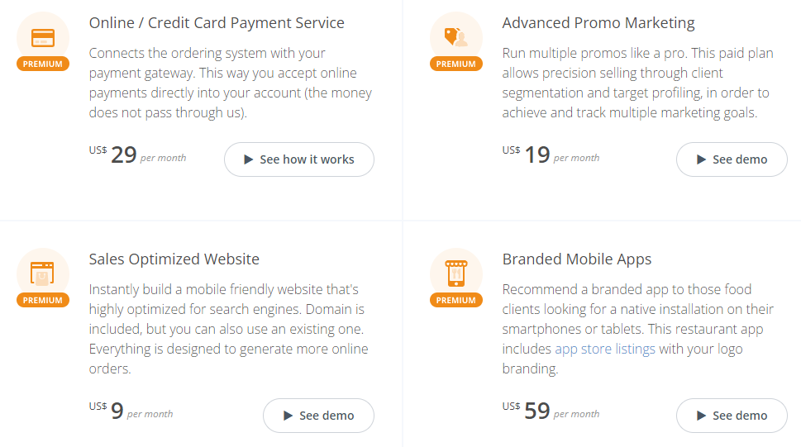Click the credit card payment icon

[43, 38]
